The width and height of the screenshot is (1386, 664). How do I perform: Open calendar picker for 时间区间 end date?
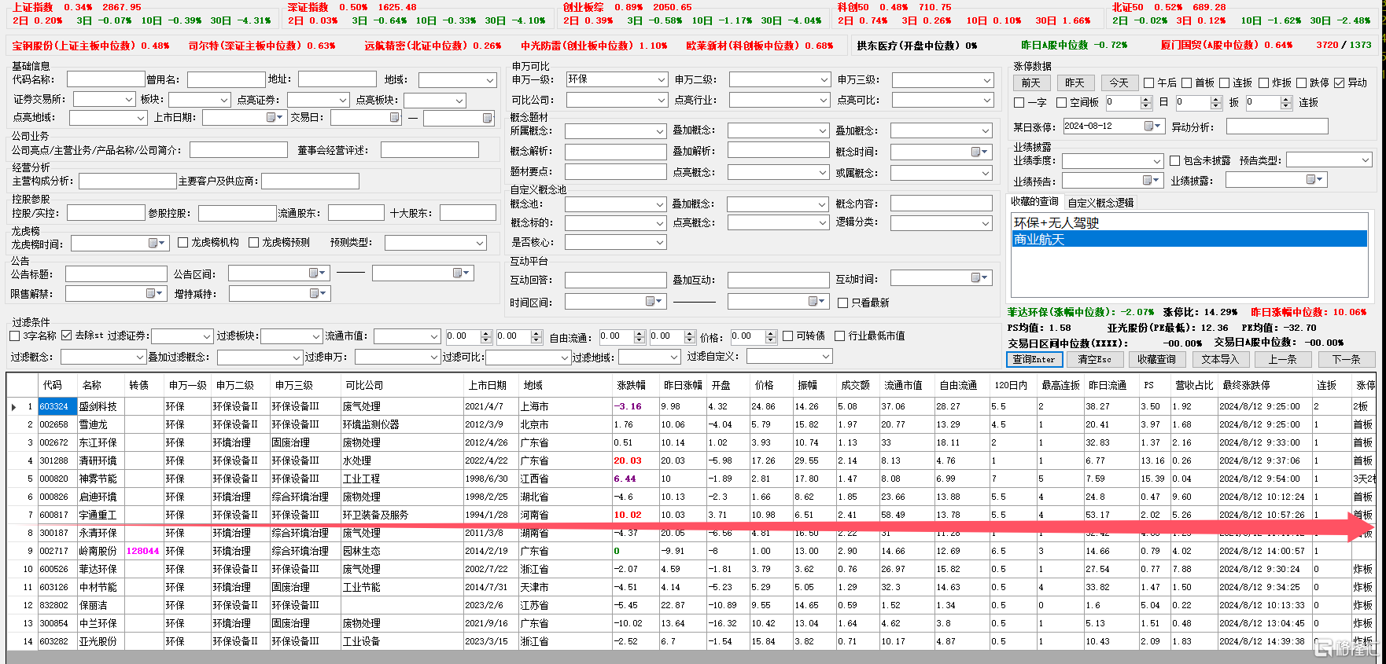click(x=817, y=301)
